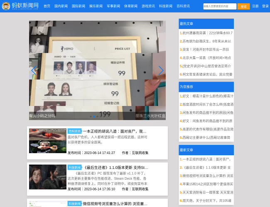This screenshot has height=207, width=270.
Task: Click the 最热文章 panel header
Action: click(x=206, y=24)
